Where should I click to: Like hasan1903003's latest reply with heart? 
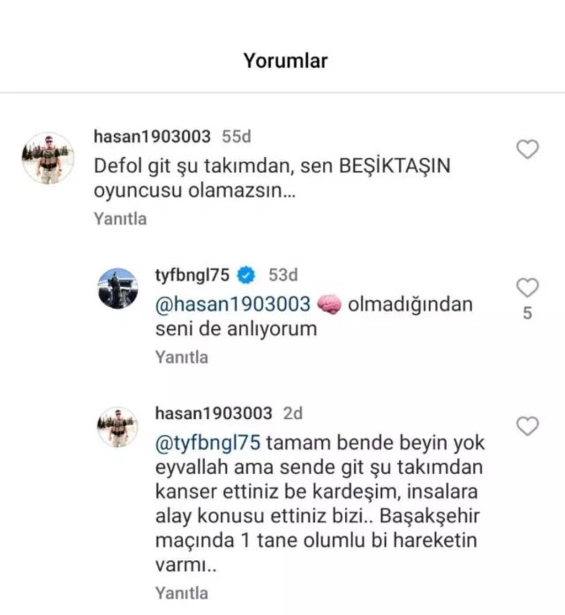[x=527, y=426]
